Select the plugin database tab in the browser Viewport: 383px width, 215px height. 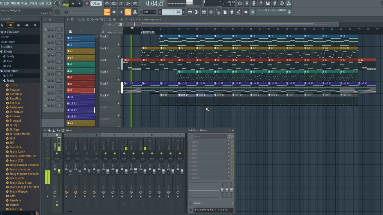[10, 25]
